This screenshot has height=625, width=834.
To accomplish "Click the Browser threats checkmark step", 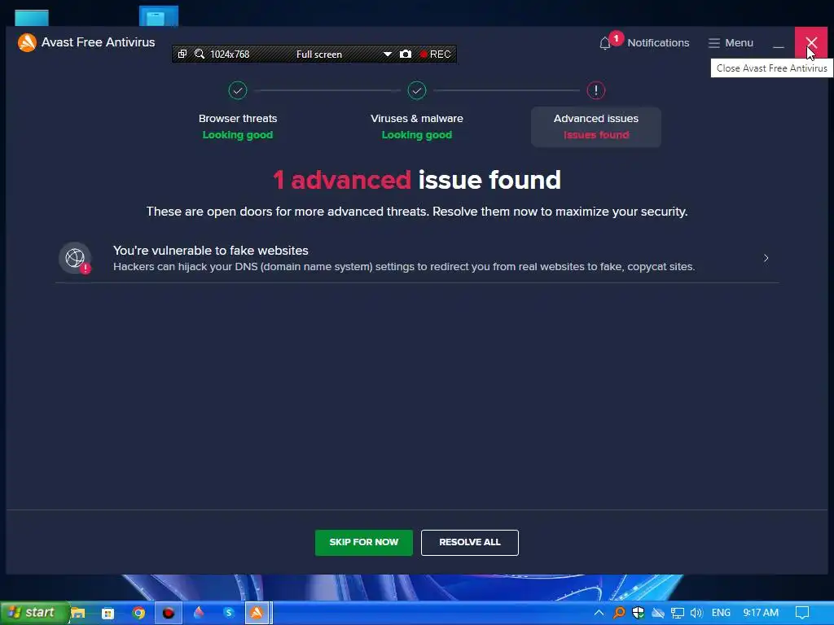I will point(238,90).
